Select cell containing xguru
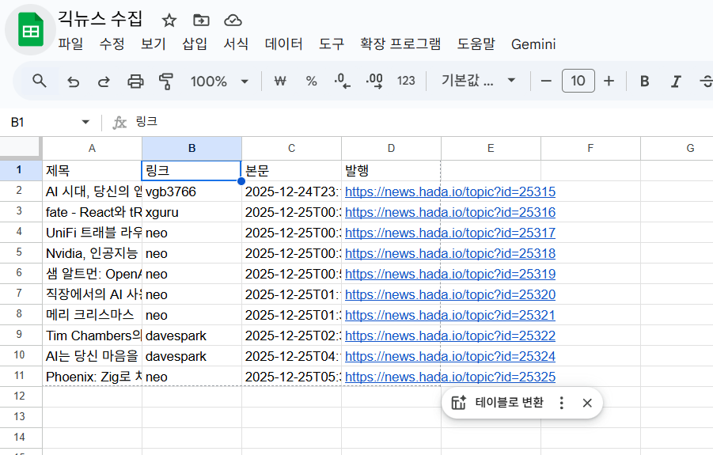The image size is (713, 455). pos(192,212)
